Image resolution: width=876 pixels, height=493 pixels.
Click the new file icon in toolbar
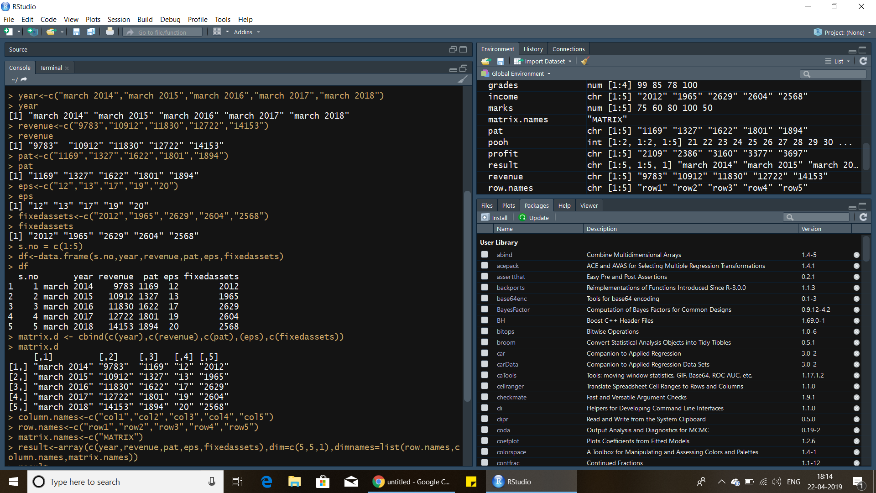click(8, 32)
